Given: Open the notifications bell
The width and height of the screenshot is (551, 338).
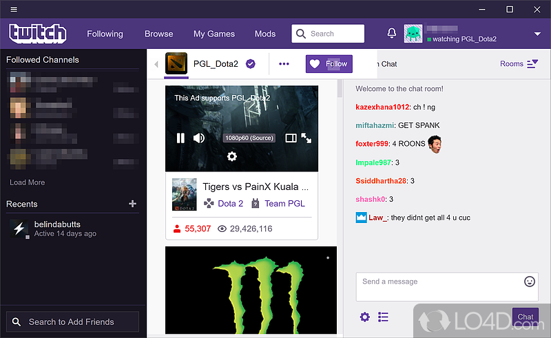Looking at the screenshot, I should point(392,33).
